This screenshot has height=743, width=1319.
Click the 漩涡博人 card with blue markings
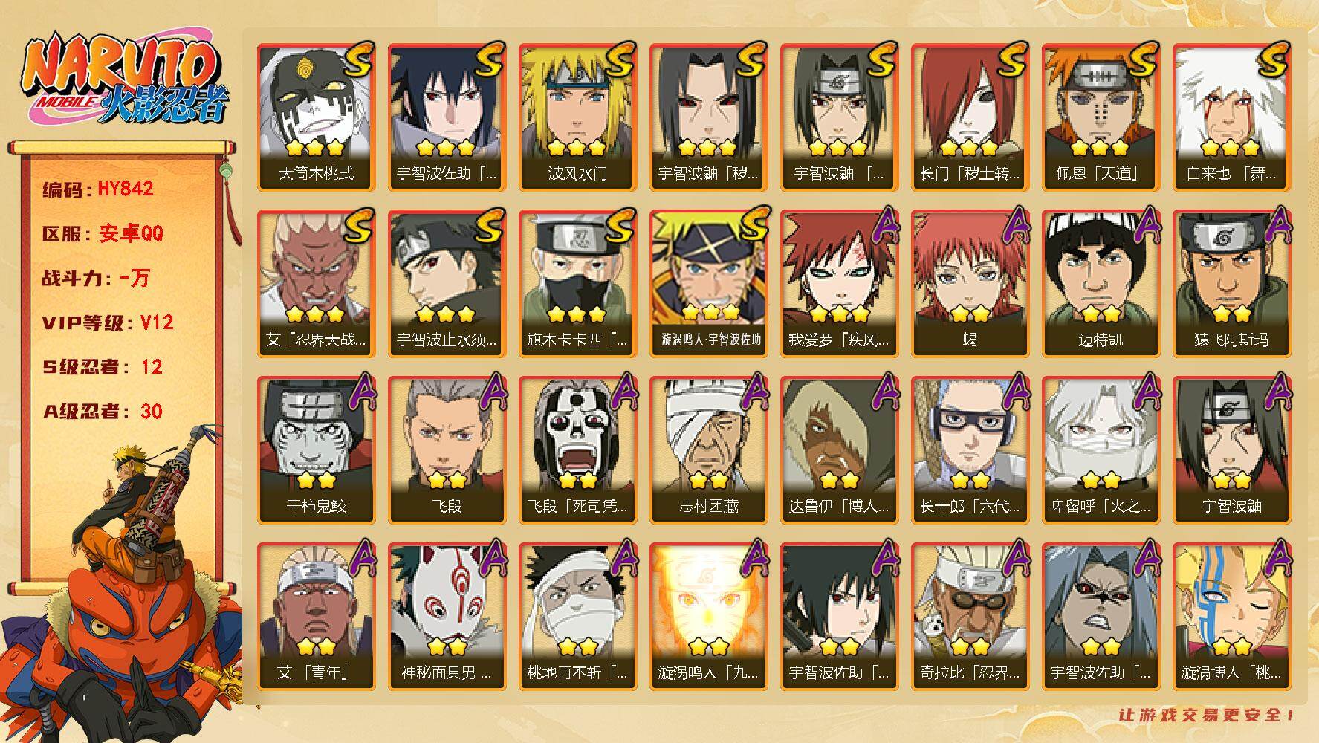point(1231,616)
